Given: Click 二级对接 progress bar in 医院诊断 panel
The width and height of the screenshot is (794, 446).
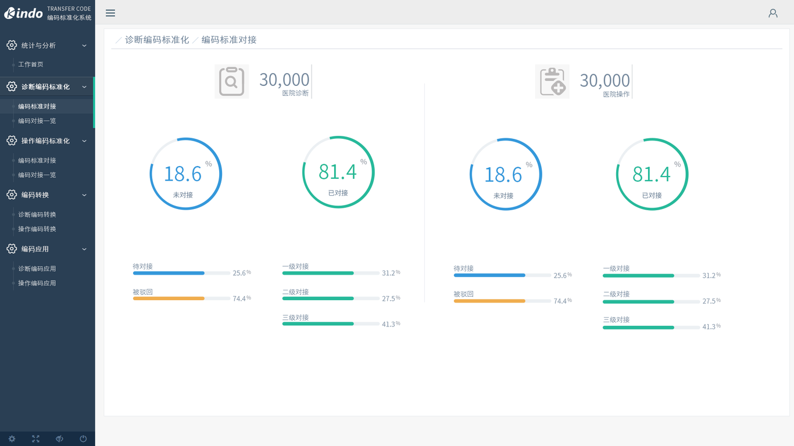Looking at the screenshot, I should (331, 298).
